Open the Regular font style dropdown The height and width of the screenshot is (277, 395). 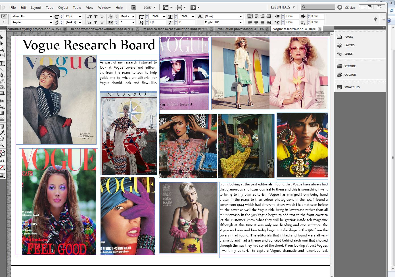point(51,22)
